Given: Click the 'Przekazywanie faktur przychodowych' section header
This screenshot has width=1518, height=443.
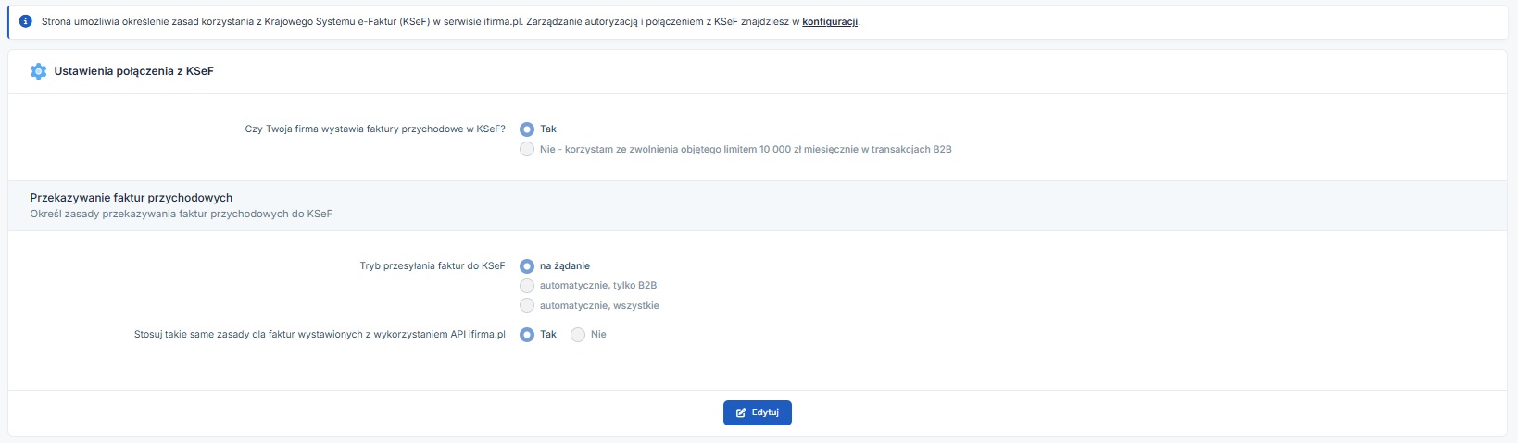Looking at the screenshot, I should [131, 198].
